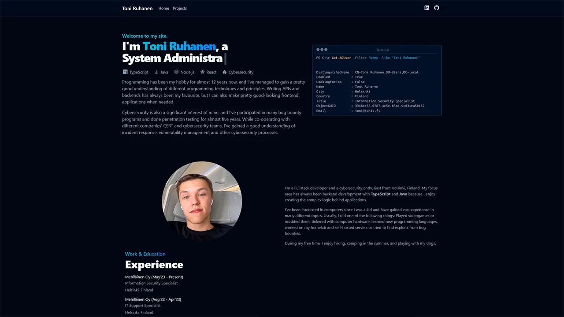Select the Get-ADUser command line
The image size is (564, 317).
coord(368,58)
